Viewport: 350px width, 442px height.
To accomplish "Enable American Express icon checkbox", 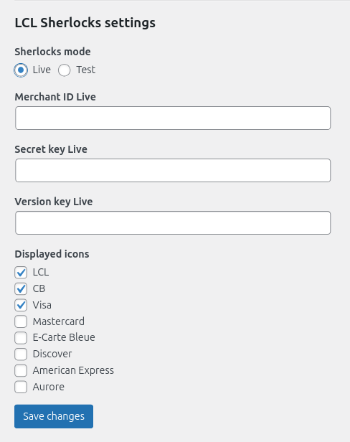I will [x=21, y=370].
